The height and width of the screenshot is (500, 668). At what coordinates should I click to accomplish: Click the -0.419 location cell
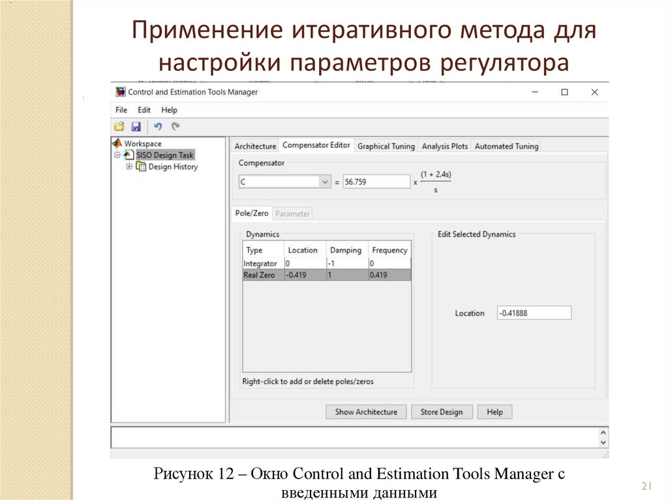coord(305,274)
